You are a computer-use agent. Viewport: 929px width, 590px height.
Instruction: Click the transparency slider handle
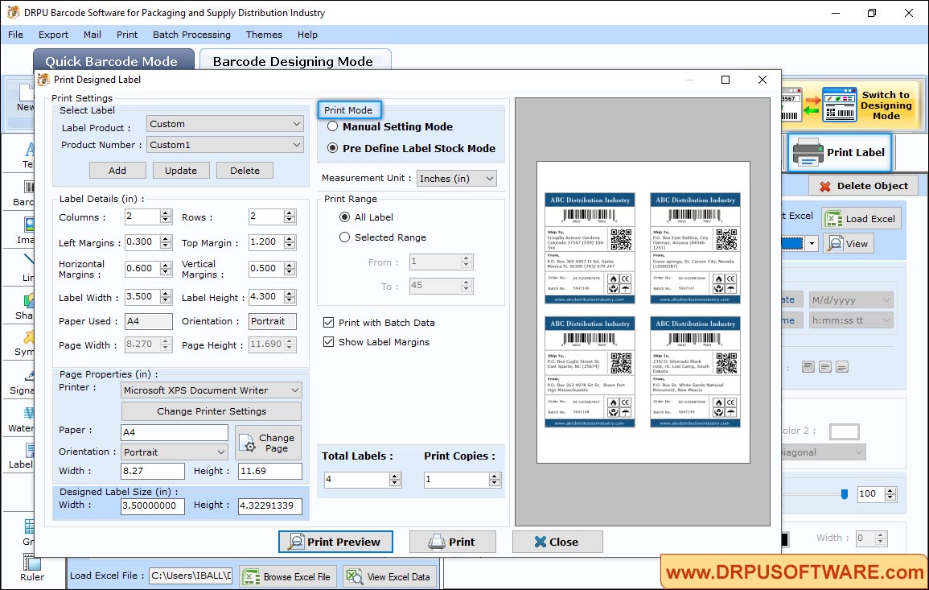[x=845, y=494]
